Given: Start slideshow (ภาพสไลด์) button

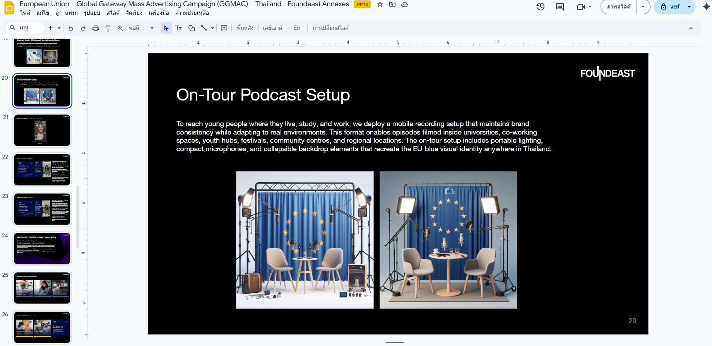Looking at the screenshot, I should pos(618,7).
